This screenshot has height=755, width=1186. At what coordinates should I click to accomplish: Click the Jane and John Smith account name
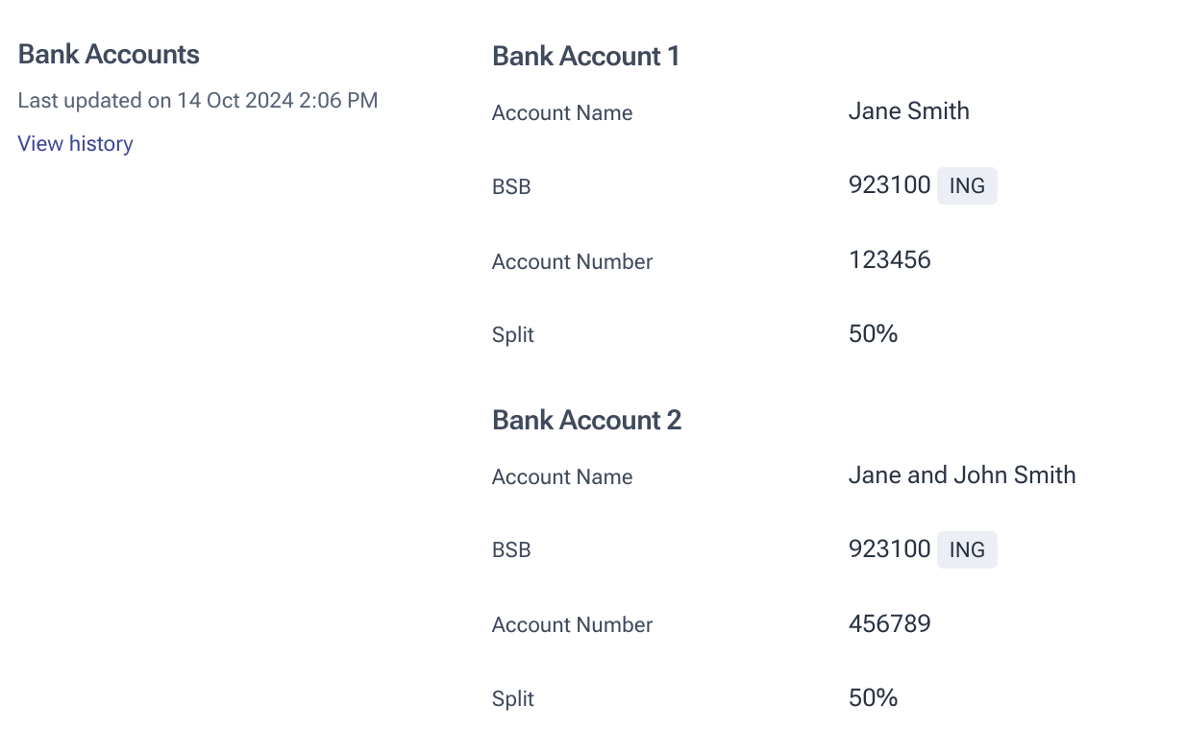coord(962,475)
